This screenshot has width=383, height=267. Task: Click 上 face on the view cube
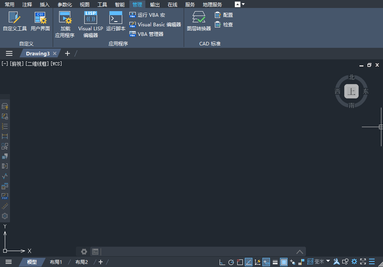pyautogui.click(x=351, y=91)
